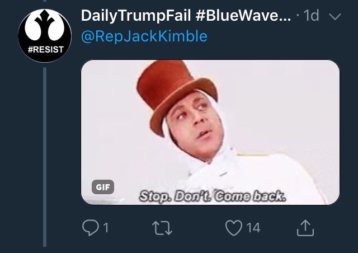View the 14 likes count
This screenshot has width=358, height=253.
click(x=253, y=228)
